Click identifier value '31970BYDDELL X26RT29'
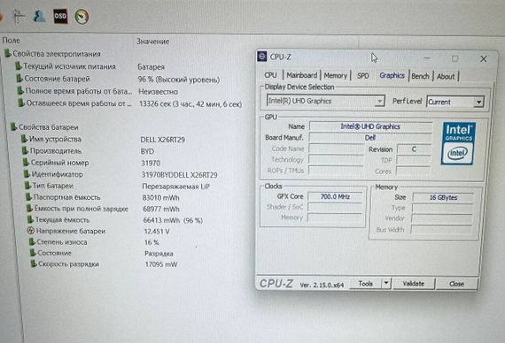Image resolution: width=505 pixels, height=343 pixels. 179,175
